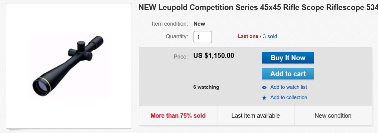Image resolution: width=378 pixels, height=133 pixels.
Task: Click the Price label
Action: tap(180, 57)
